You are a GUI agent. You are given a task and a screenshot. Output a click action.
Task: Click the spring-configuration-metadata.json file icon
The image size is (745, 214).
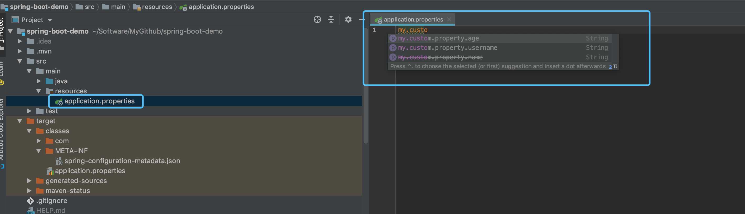click(x=59, y=161)
